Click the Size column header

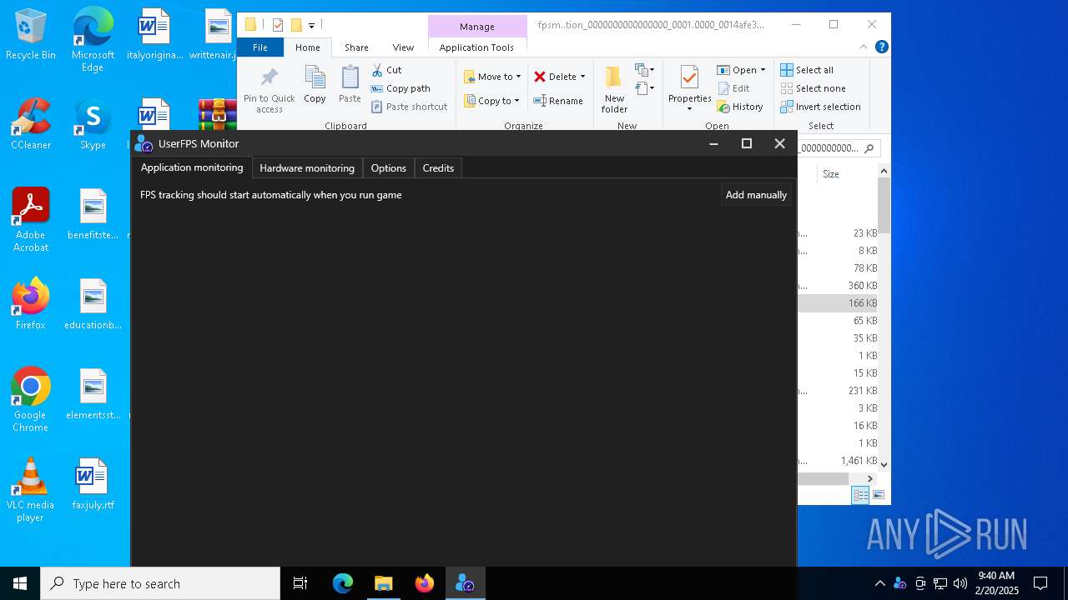(x=830, y=174)
